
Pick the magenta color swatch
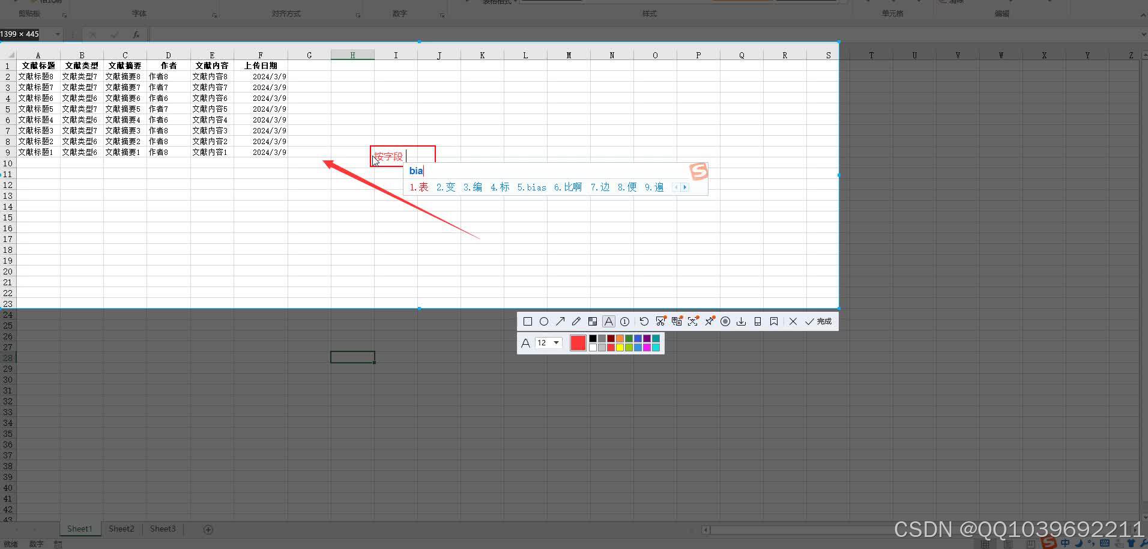click(x=647, y=347)
